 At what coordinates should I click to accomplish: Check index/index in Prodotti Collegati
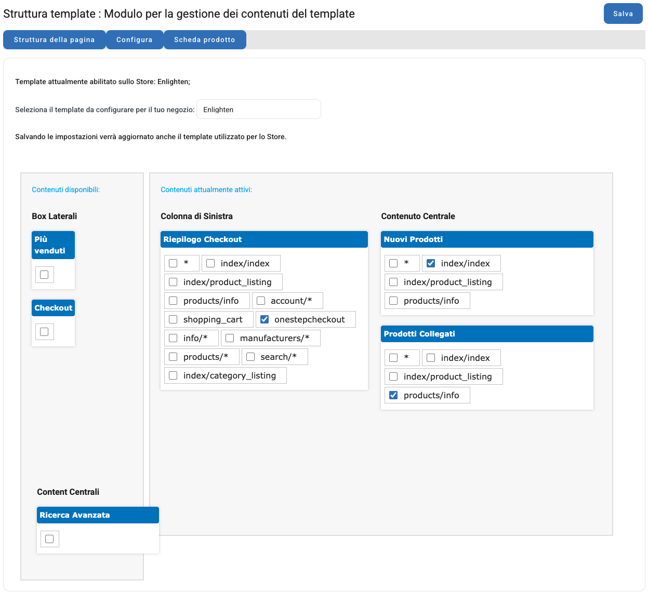pyautogui.click(x=431, y=358)
